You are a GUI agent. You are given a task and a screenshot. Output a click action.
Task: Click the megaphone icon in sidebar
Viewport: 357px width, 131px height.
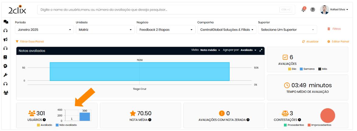tap(5, 39)
